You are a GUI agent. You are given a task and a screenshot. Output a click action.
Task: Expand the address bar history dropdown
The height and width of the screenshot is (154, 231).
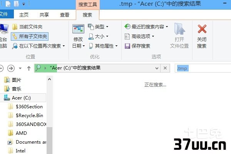[x=157, y=68]
